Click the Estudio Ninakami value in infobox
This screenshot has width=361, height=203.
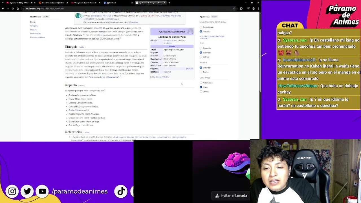click(x=171, y=62)
